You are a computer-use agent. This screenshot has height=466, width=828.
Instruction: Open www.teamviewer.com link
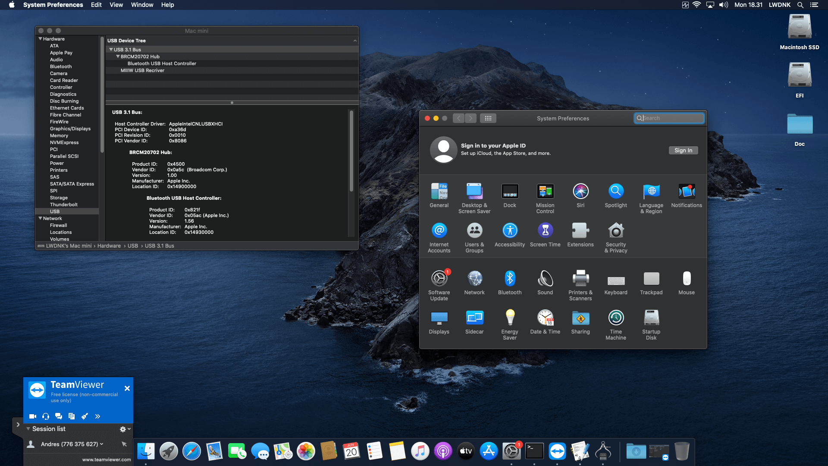(x=107, y=460)
